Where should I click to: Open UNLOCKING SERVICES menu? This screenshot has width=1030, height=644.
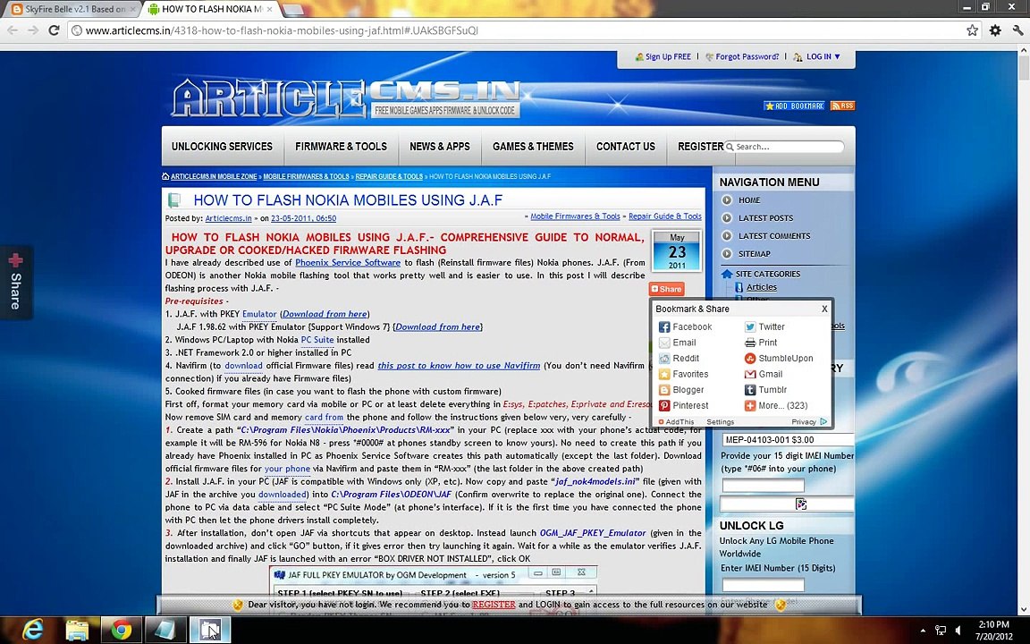222,147
